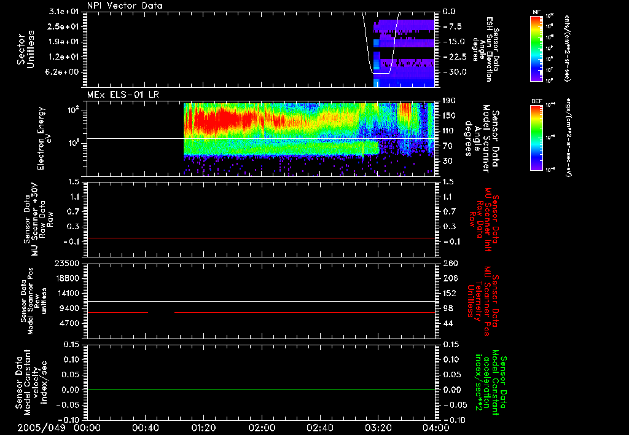Click the '206' telemetry position tick label
The width and height of the screenshot is (629, 435).
(x=450, y=278)
